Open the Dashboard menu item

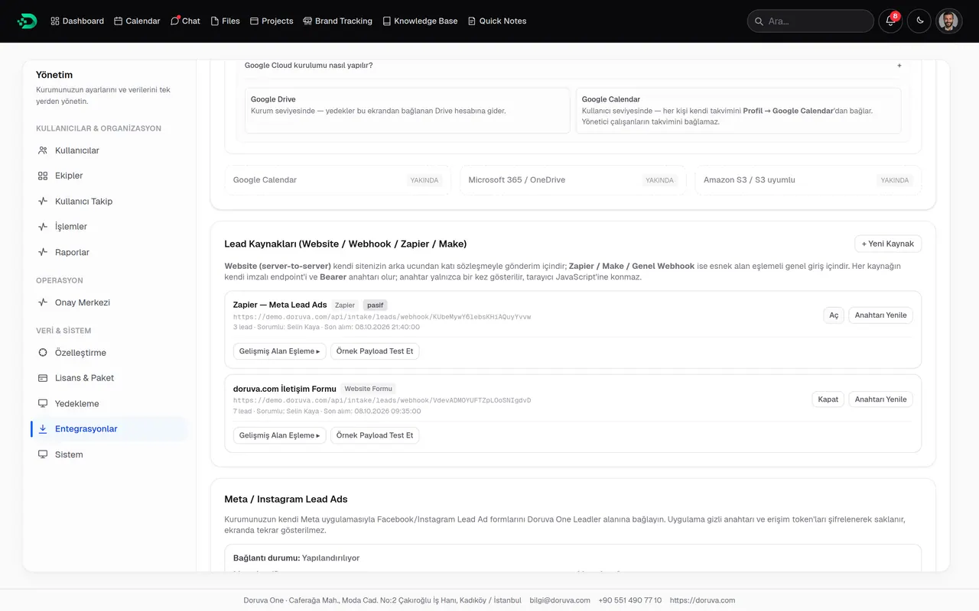[77, 21]
